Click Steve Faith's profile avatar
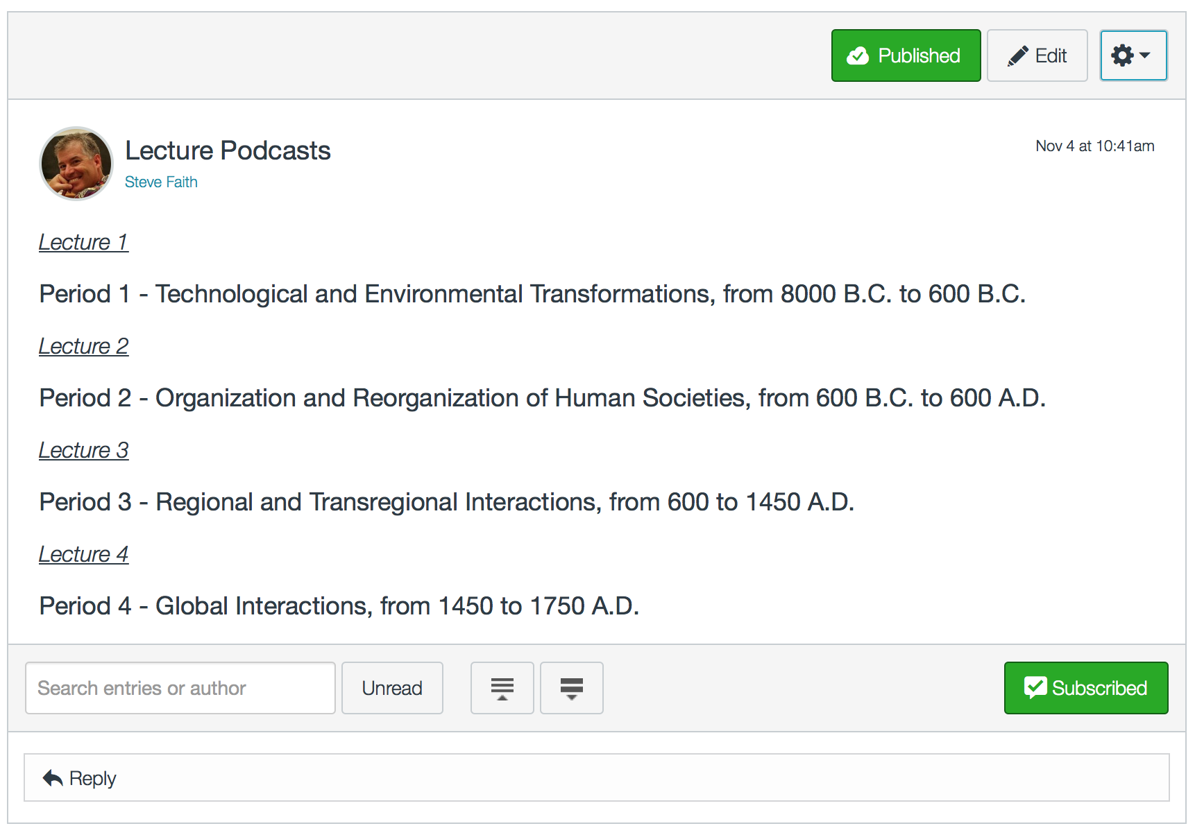Screen dimensions: 1195x835 76,164
